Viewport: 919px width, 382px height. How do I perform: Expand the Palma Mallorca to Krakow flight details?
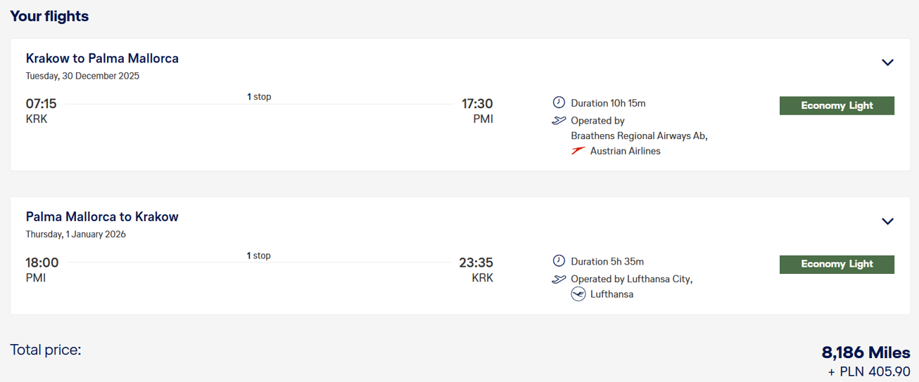[x=887, y=221]
